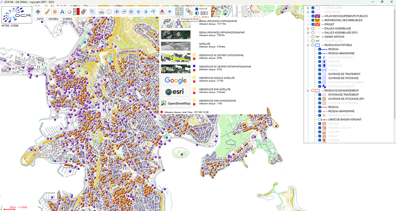The image size is (396, 211).
Task: Expand the DALLES ASSEMBLAGE DFCI node
Action: [308, 33]
